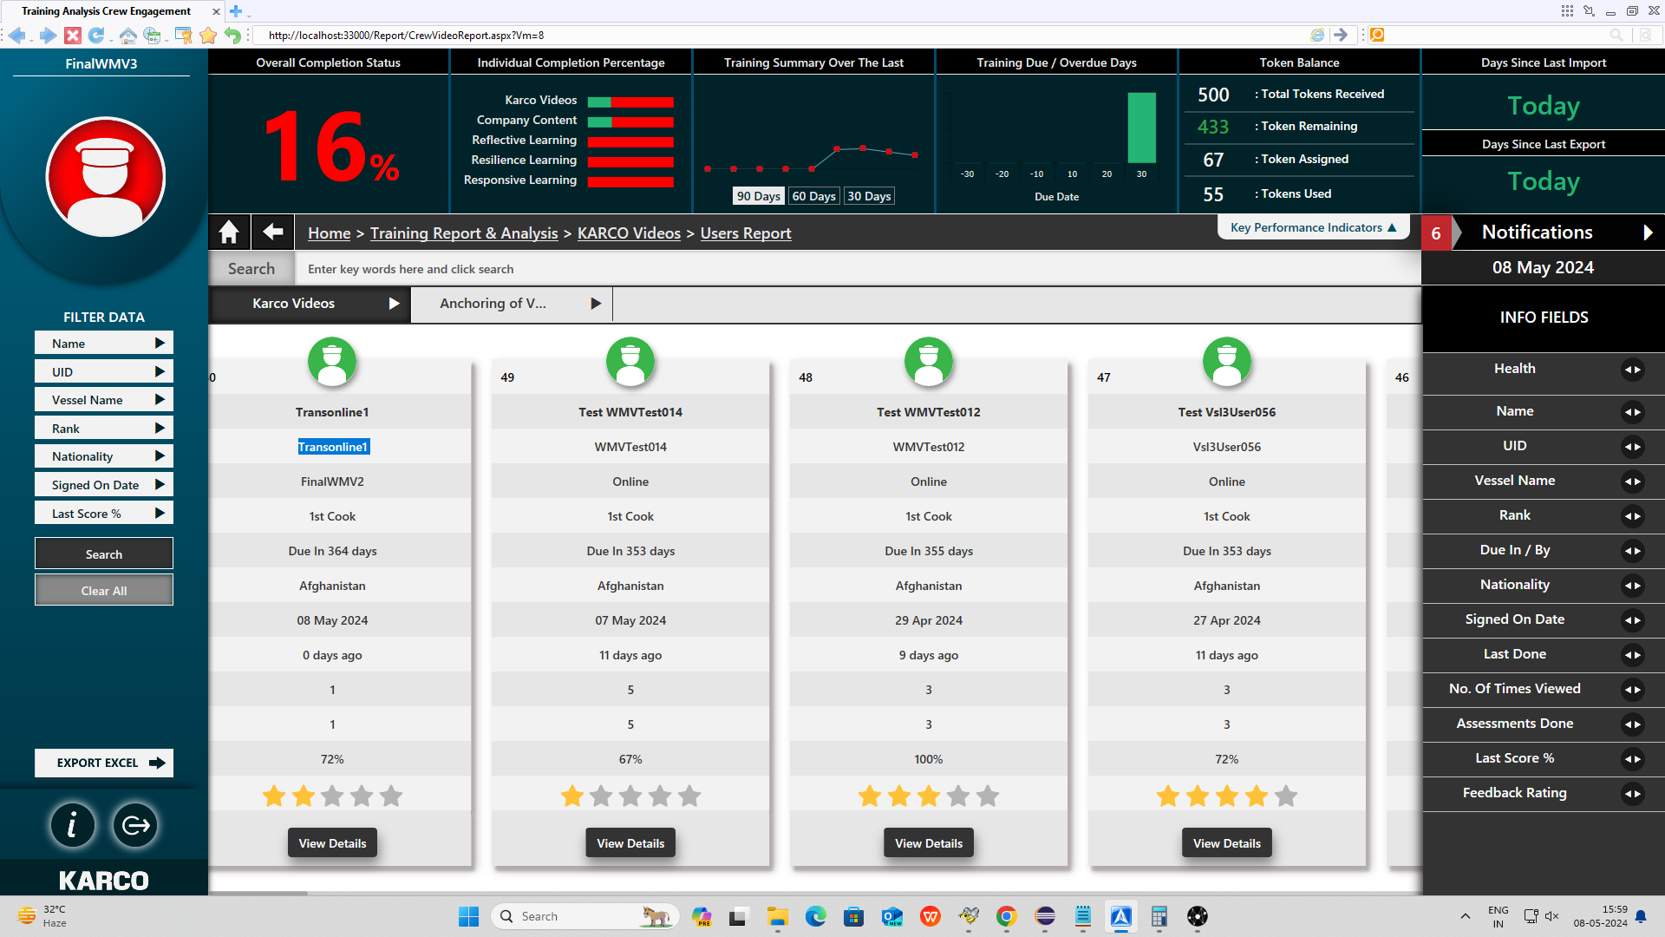
Task: Go to the Home icon in breadcrumb bar
Action: 229,233
